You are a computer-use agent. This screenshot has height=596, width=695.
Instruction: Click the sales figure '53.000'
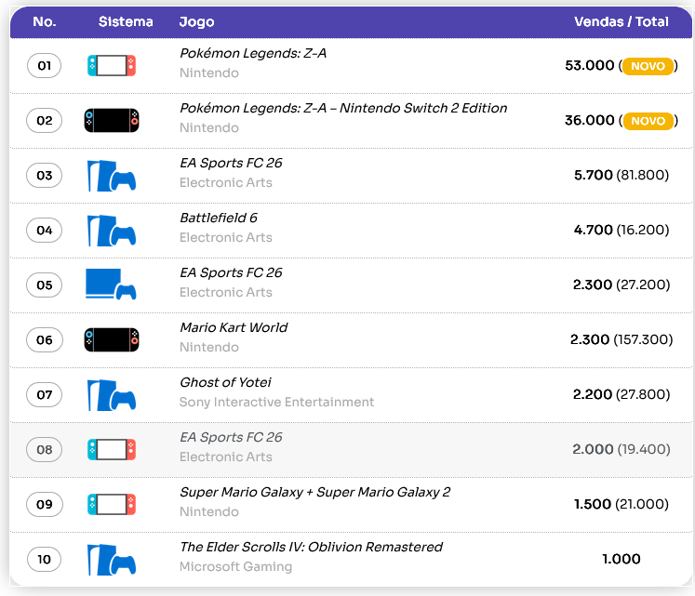pyautogui.click(x=590, y=66)
